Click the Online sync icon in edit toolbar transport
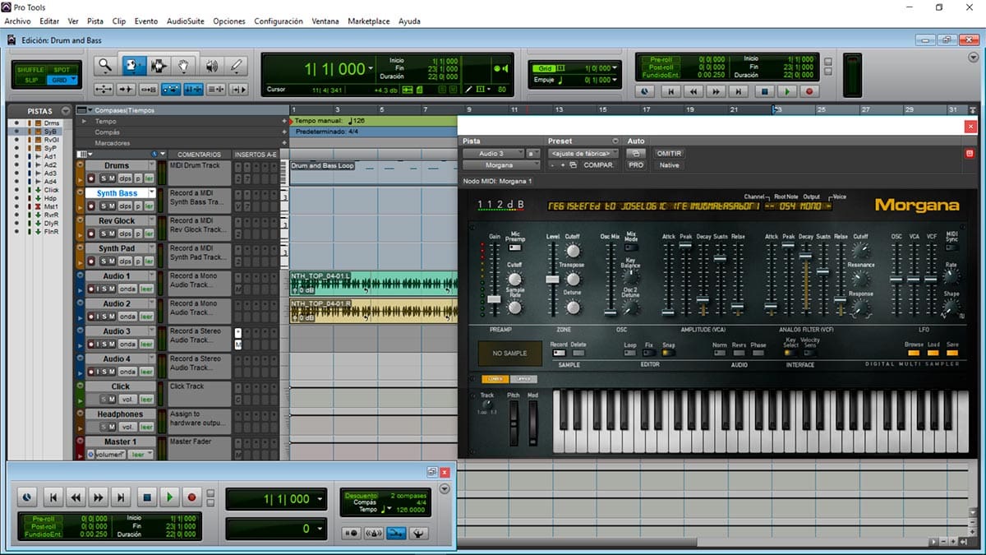Screen dimensions: 986x555 point(645,92)
